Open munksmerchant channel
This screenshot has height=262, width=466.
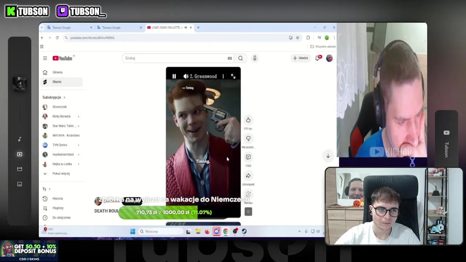pyautogui.click(x=62, y=155)
